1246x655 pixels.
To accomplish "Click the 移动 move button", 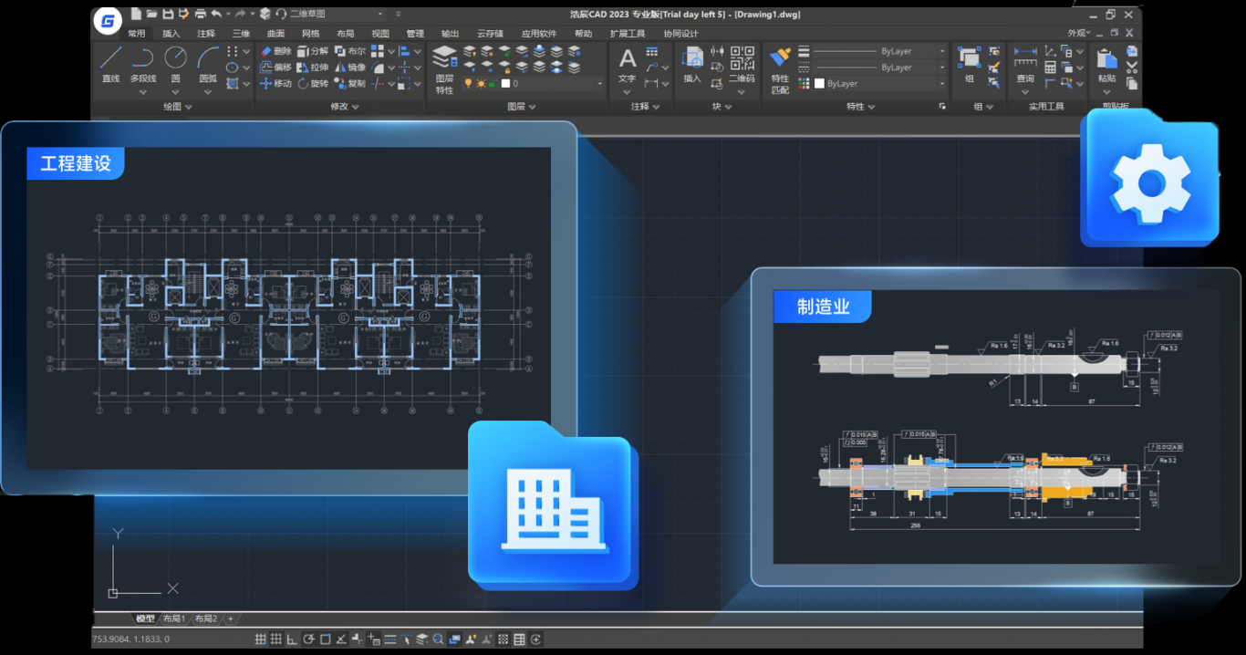I will 275,84.
